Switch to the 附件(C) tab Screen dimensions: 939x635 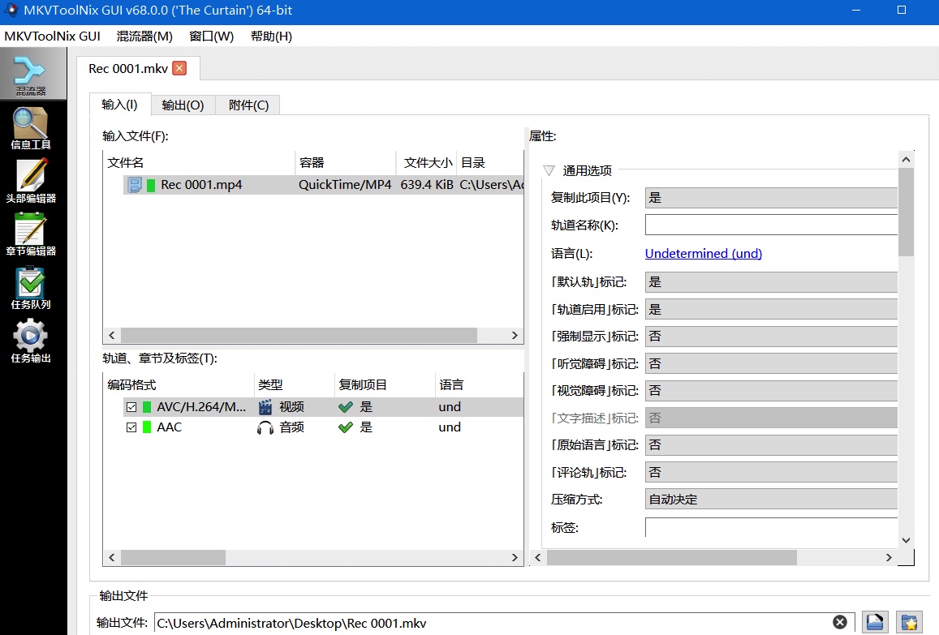[x=248, y=105]
